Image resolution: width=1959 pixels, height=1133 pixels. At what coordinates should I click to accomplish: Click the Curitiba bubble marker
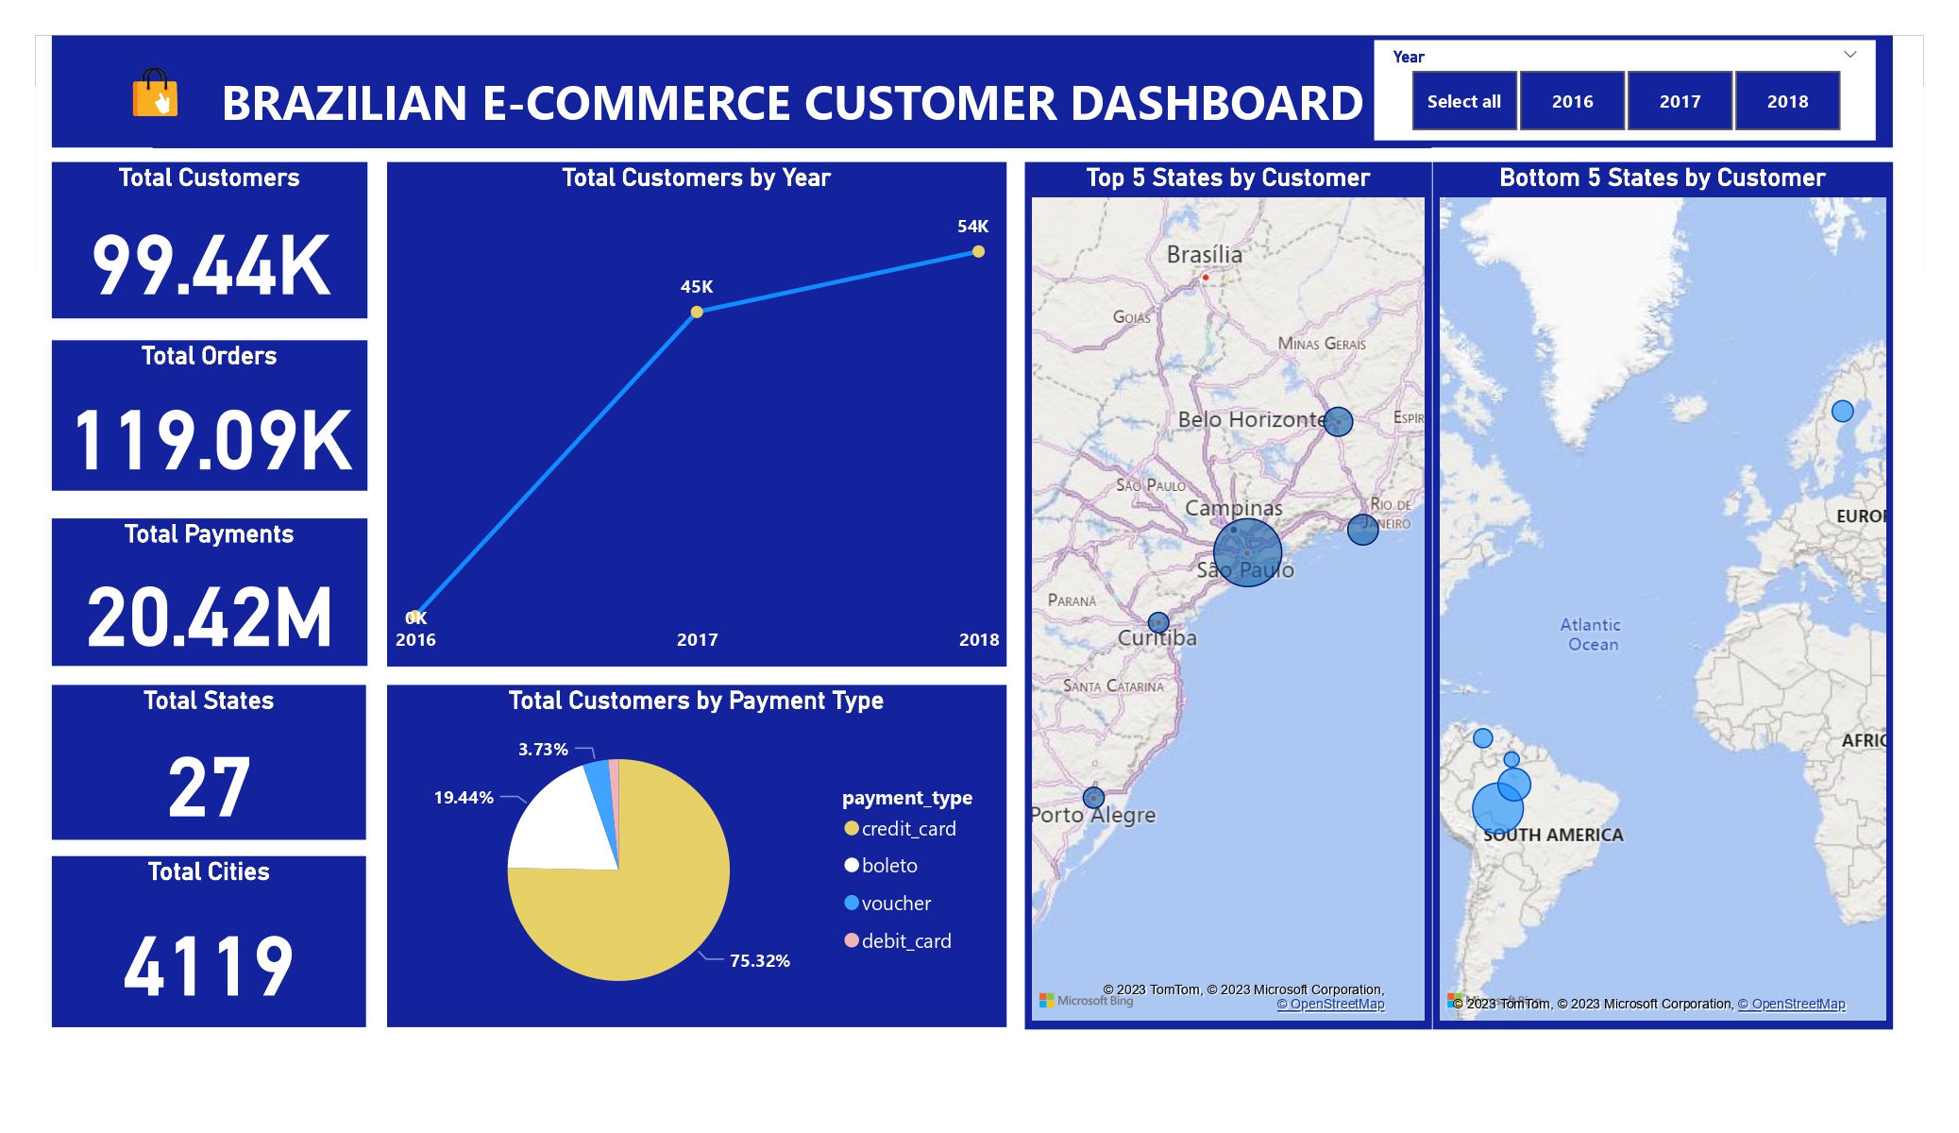coord(1158,622)
